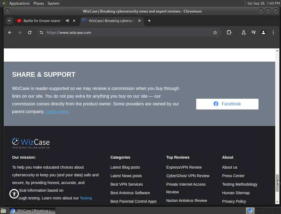Click the Categories footer heading
Screen dimensions: 281x214
coord(120,157)
